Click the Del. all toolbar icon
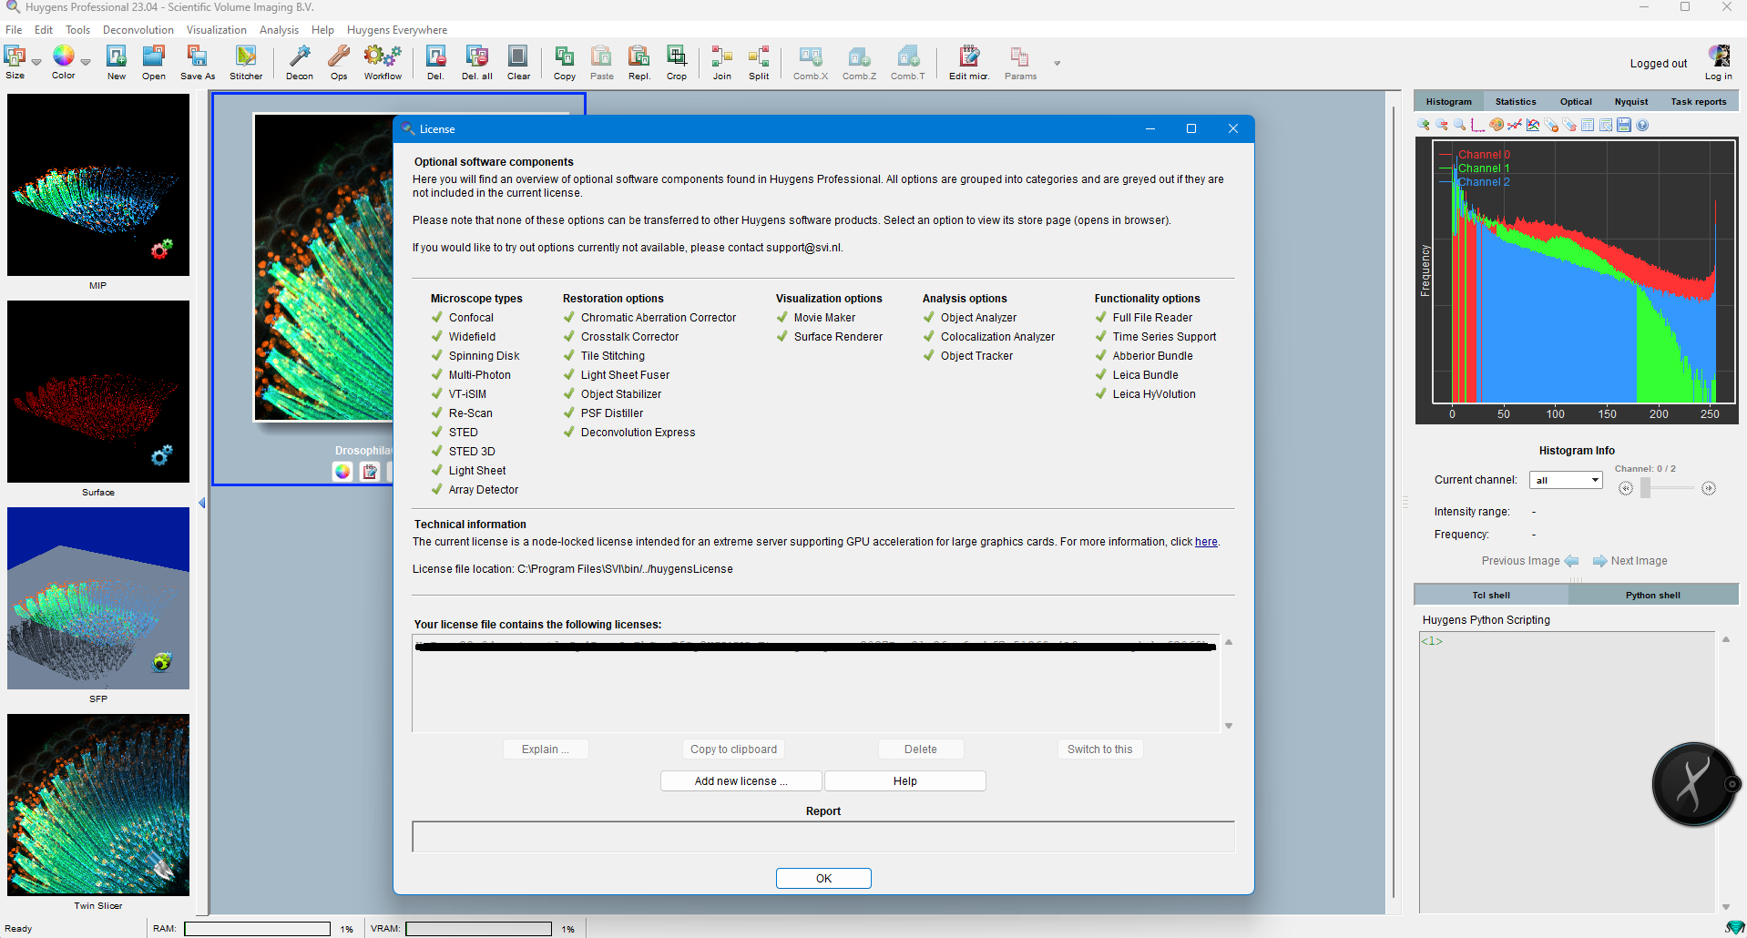The image size is (1747, 938). (x=476, y=63)
